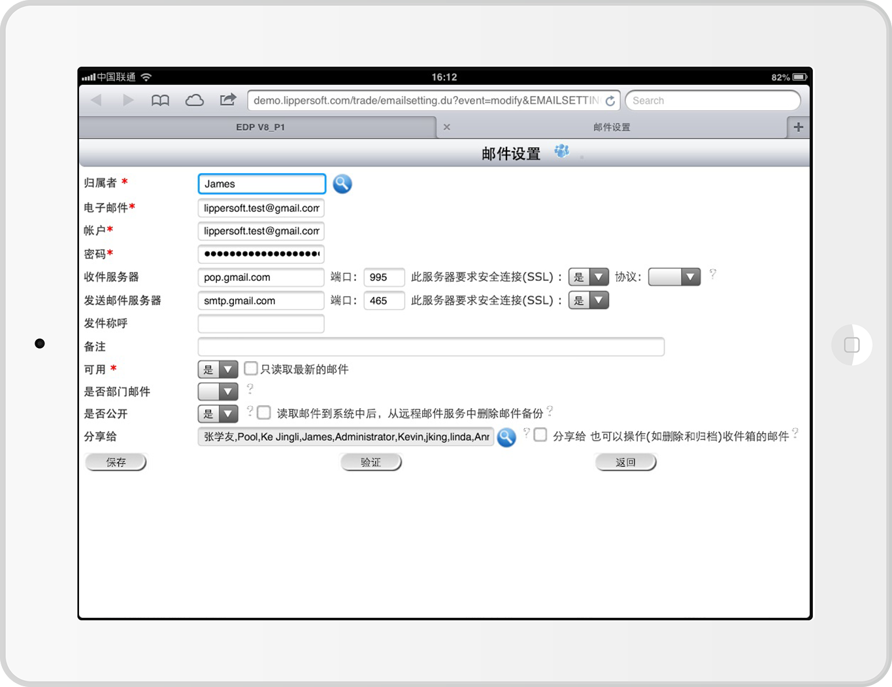The image size is (892, 687).
Task: Click the users group icon beside 邮件设置 title
Action: [x=561, y=152]
